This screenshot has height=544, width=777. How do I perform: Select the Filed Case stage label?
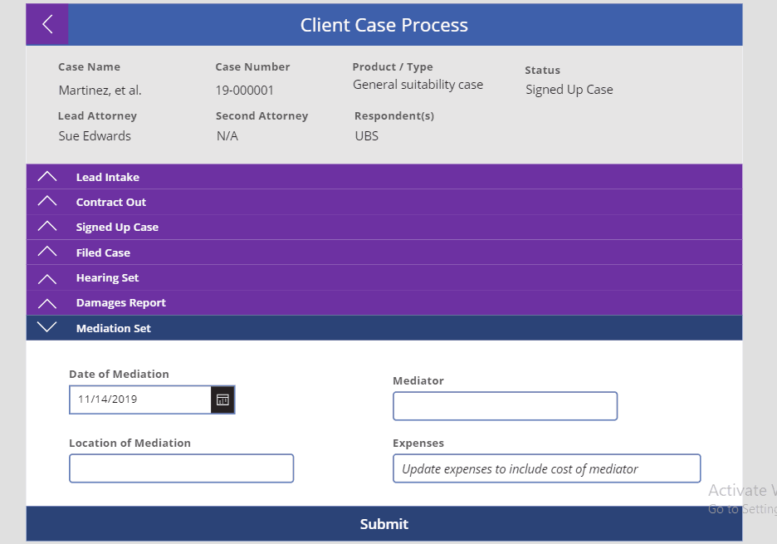pos(103,253)
